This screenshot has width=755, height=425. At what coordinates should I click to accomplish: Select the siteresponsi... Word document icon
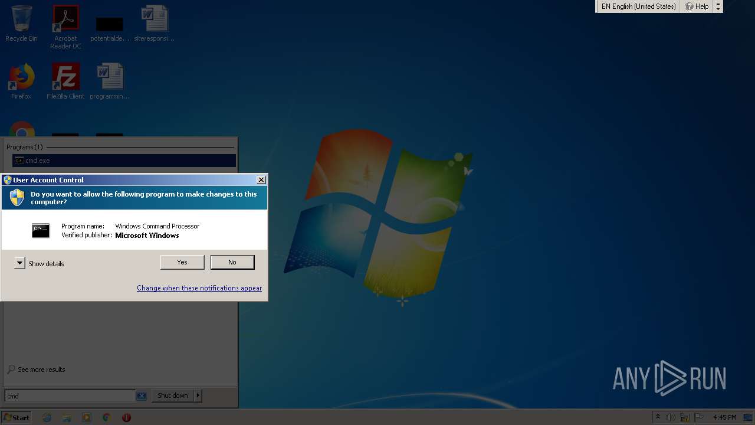pos(155,24)
